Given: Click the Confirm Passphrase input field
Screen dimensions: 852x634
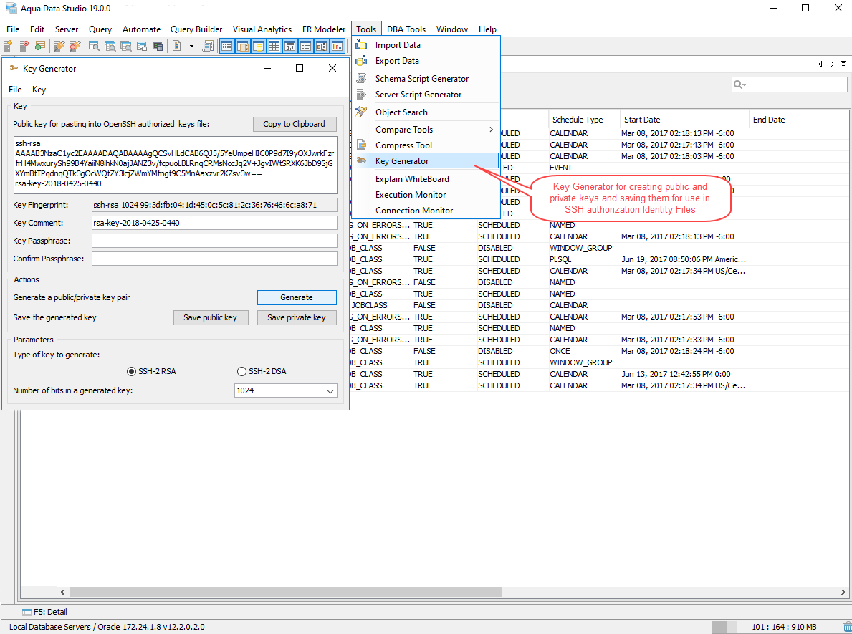Looking at the screenshot, I should 214,259.
